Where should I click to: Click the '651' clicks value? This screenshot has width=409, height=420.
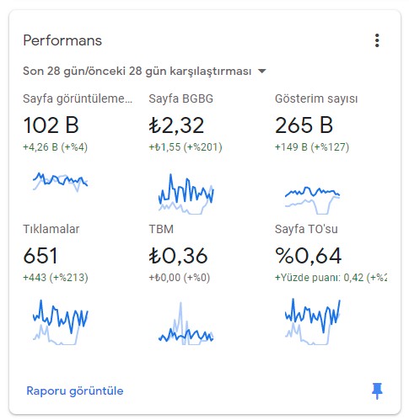[40, 256]
